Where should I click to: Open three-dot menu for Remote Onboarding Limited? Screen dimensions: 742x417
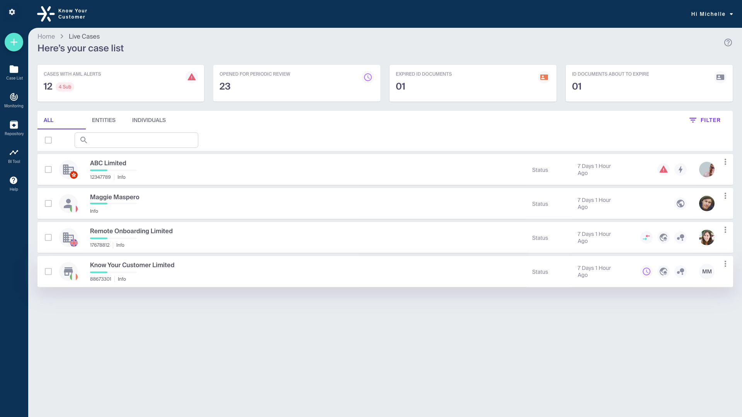tap(725, 230)
